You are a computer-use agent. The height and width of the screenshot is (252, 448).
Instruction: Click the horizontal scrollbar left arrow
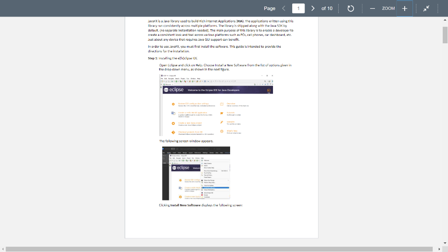pos(3,249)
